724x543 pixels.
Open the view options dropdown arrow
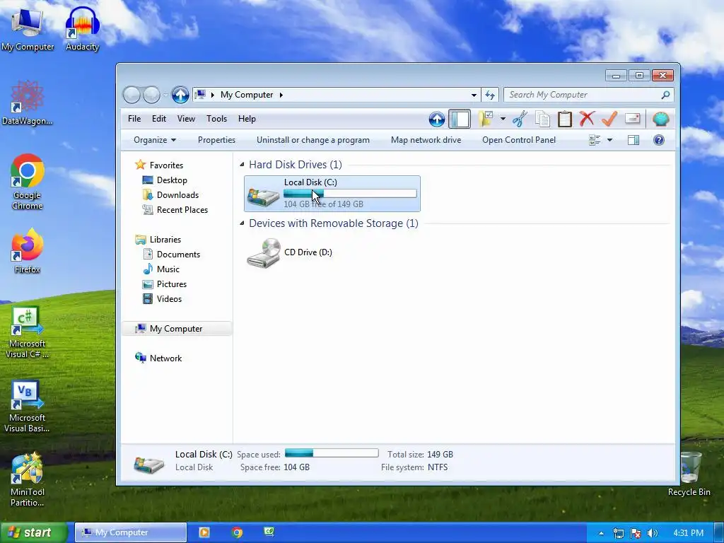coord(609,140)
